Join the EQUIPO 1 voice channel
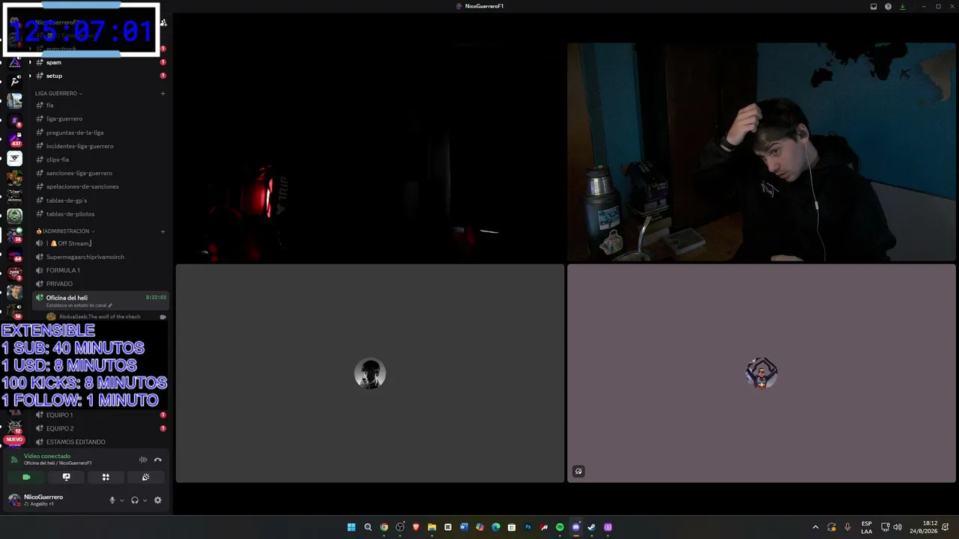The height and width of the screenshot is (539, 959). pyautogui.click(x=99, y=415)
